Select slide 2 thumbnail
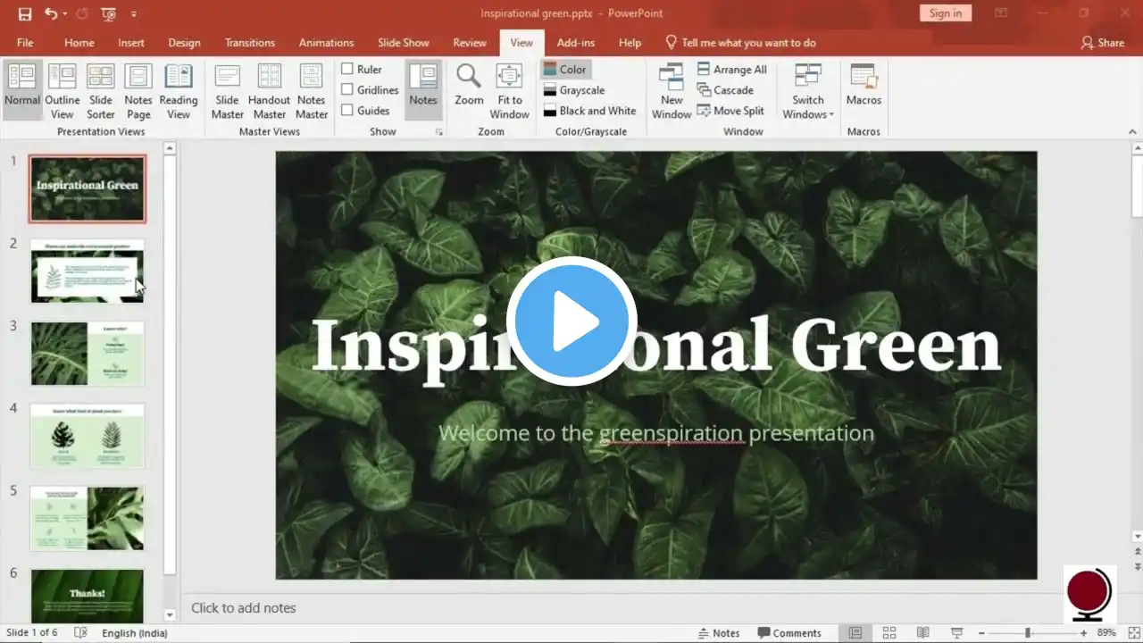1143x643 pixels. click(88, 271)
